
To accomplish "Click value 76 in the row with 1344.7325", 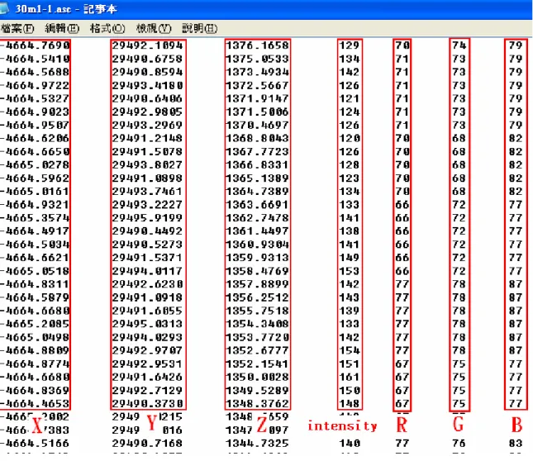I will pyautogui.click(x=459, y=444).
